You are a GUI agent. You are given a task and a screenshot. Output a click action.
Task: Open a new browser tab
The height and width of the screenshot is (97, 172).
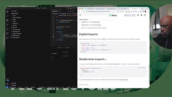(142, 9)
